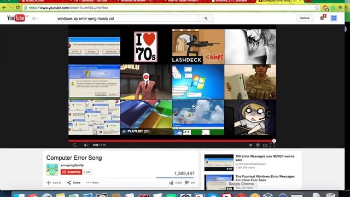Viewport: 350px width, 197px height.
Task: Focus the YouTube search field
Action: (127, 18)
